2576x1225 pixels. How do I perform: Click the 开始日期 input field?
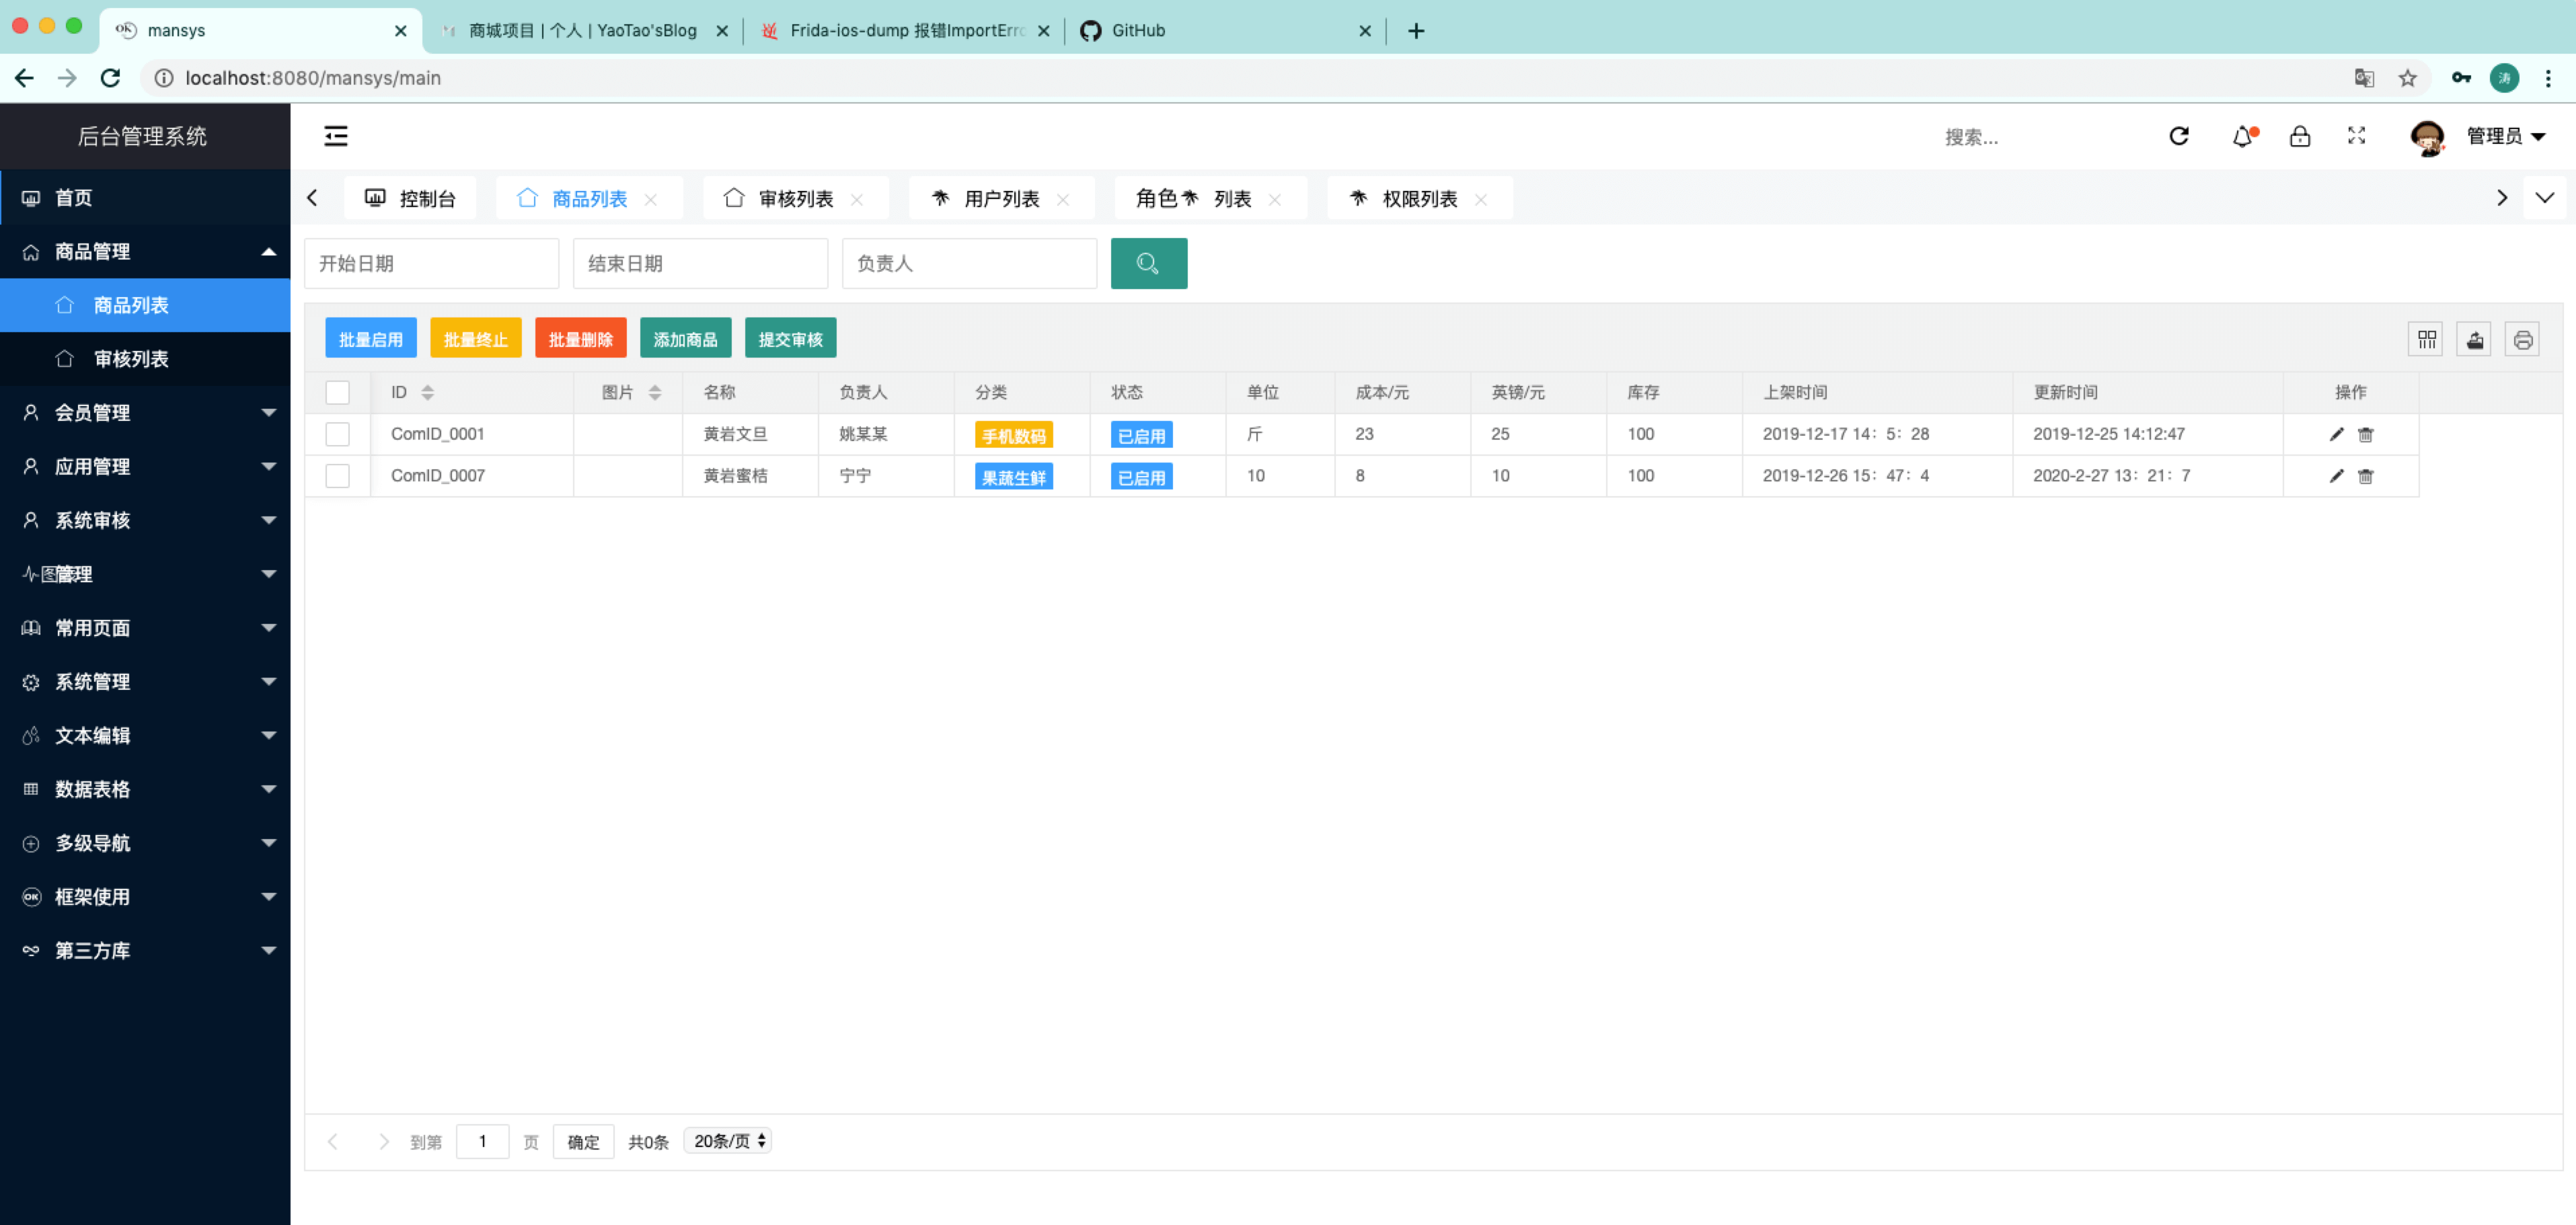click(431, 264)
